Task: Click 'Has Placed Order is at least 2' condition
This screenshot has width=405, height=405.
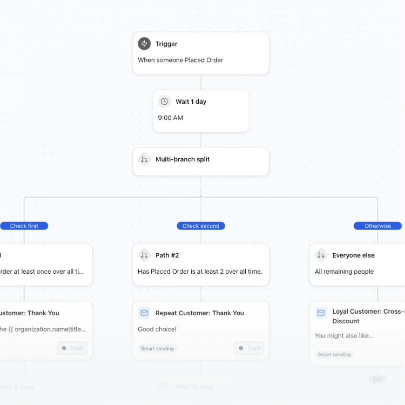Action: click(x=200, y=272)
